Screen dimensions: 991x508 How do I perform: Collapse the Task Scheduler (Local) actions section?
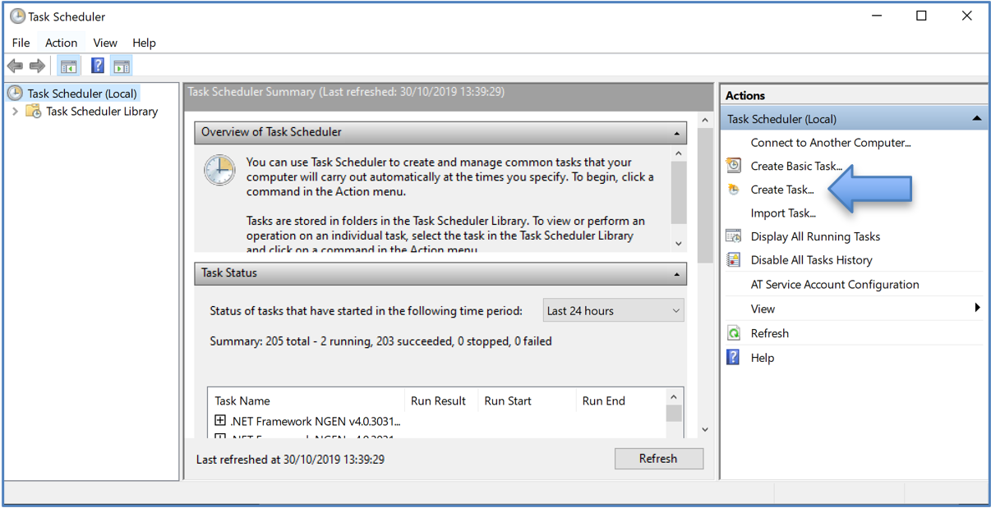point(977,118)
